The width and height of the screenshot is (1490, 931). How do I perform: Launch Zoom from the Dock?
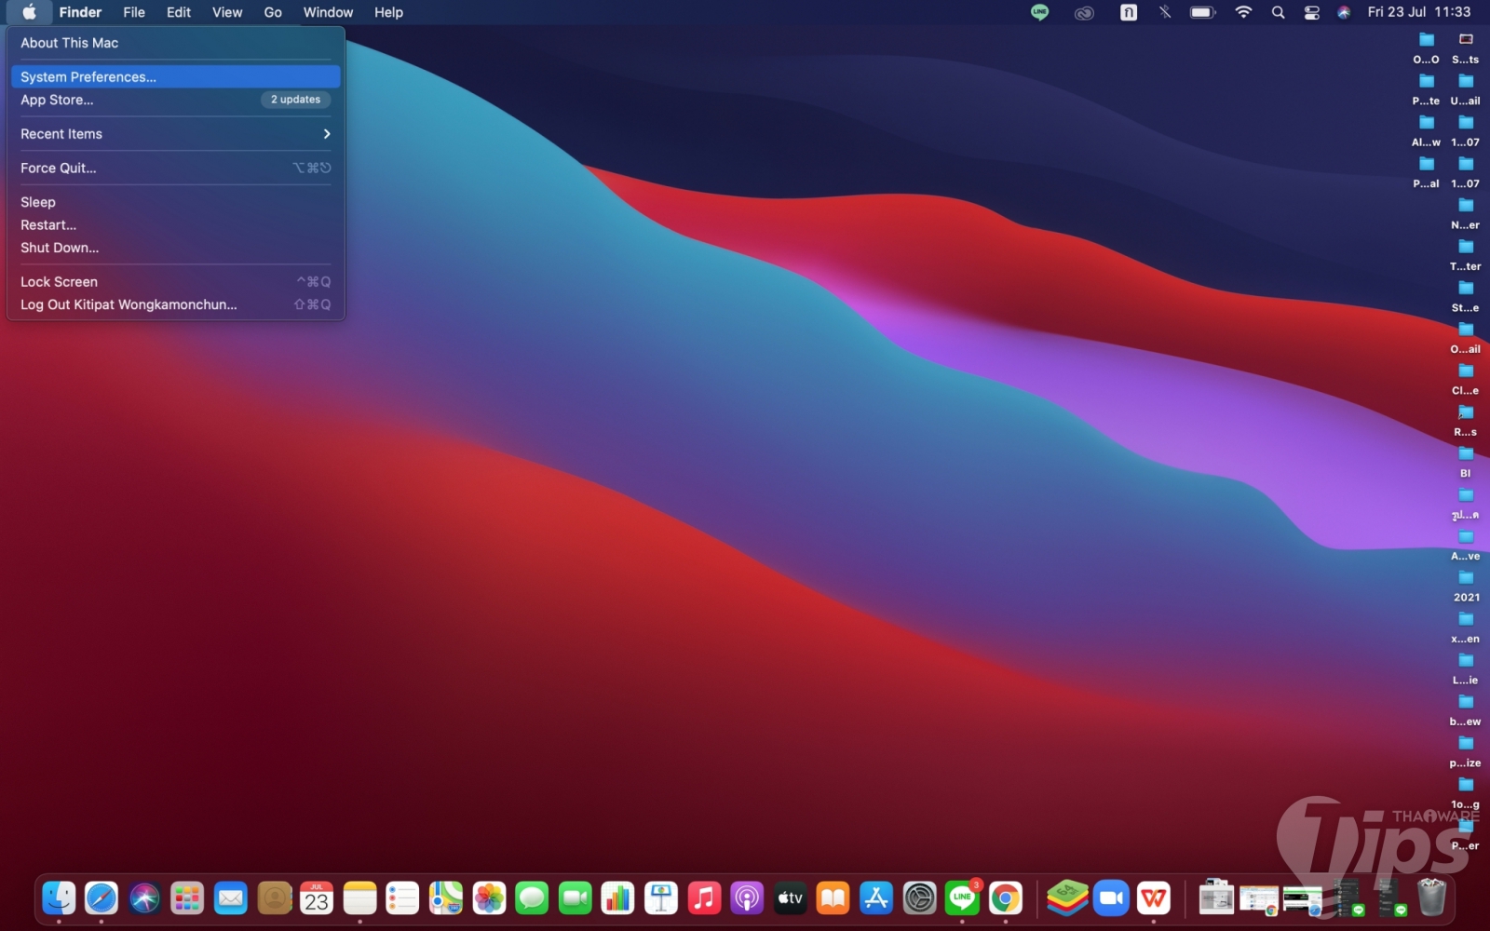(1110, 898)
